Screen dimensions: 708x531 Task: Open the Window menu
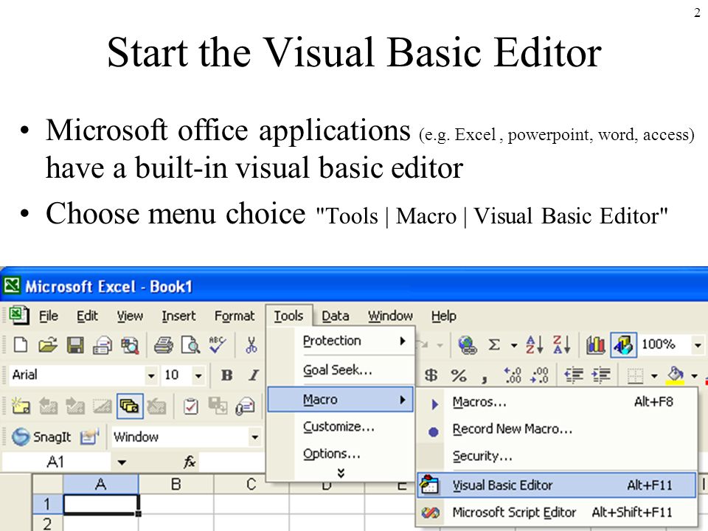tap(390, 316)
